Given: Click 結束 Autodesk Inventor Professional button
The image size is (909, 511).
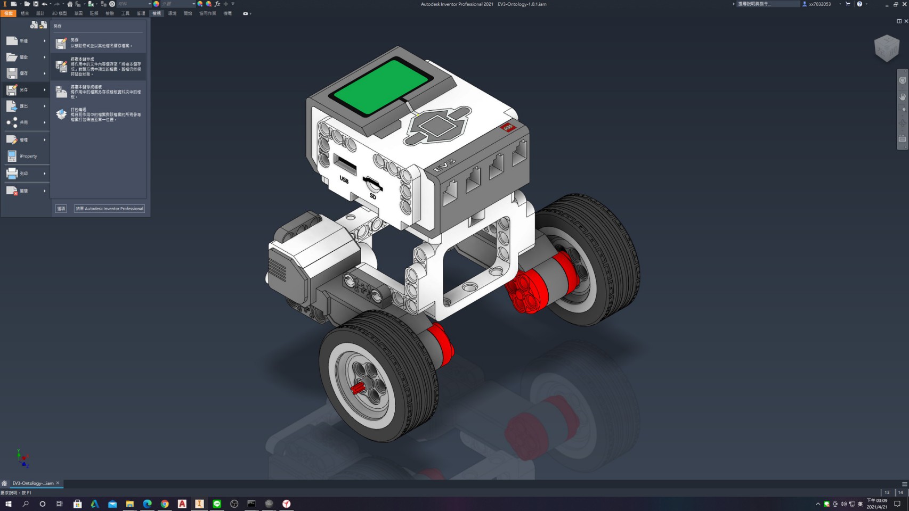Looking at the screenshot, I should 109,209.
